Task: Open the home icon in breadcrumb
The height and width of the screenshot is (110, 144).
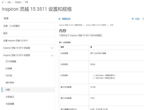Action: [x=3, y=2]
